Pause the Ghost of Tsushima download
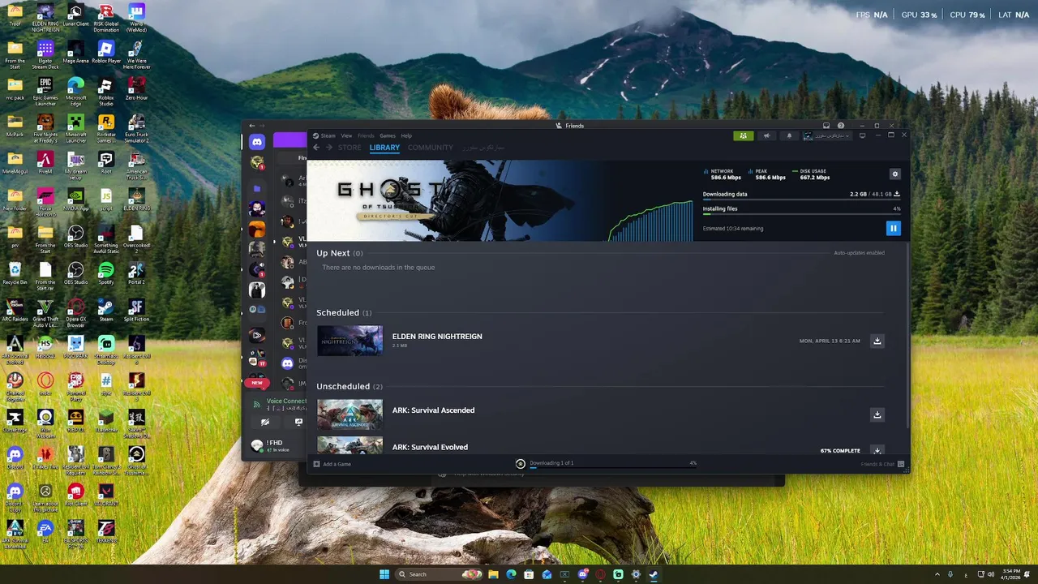 click(x=893, y=229)
